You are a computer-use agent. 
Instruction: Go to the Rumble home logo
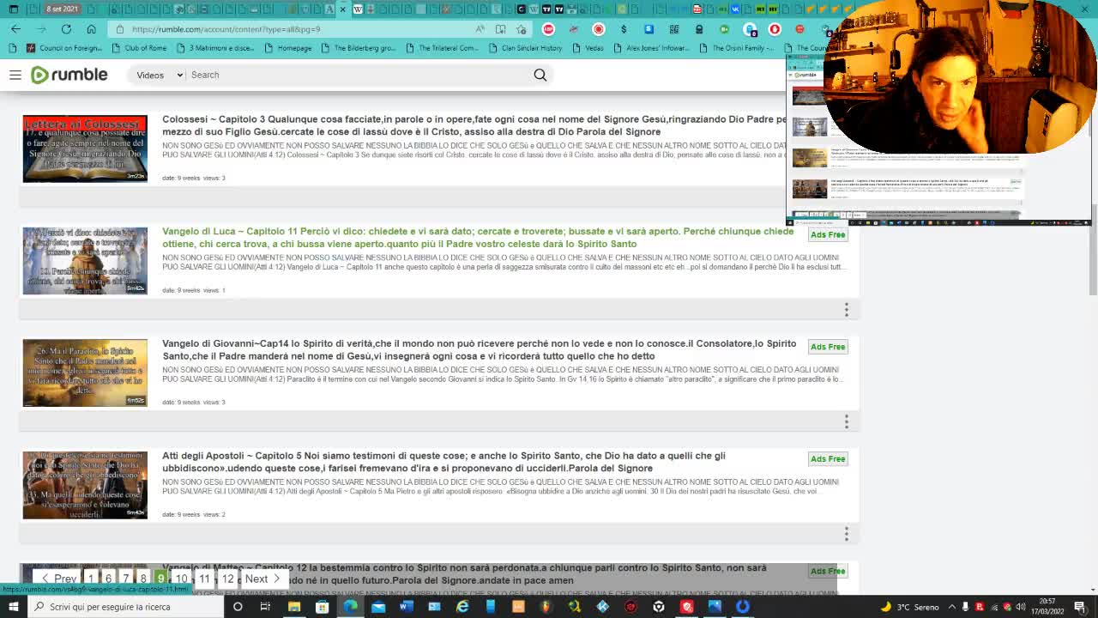coord(69,75)
